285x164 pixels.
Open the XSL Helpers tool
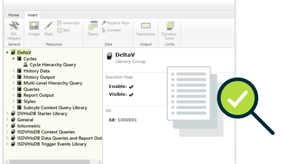click(x=14, y=31)
